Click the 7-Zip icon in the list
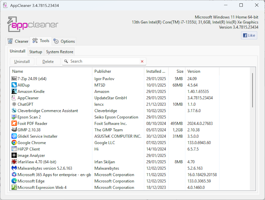Image resolution: width=265 pixels, height=200 pixels. [x=14, y=79]
